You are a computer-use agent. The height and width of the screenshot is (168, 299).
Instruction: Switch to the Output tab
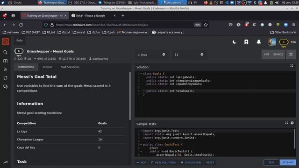click(47, 67)
